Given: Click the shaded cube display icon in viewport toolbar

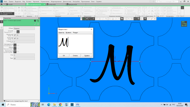Looking at the screenshot, I should [122, 19].
